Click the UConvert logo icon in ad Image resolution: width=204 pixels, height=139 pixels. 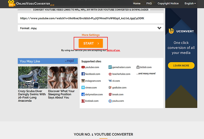click(171, 31)
